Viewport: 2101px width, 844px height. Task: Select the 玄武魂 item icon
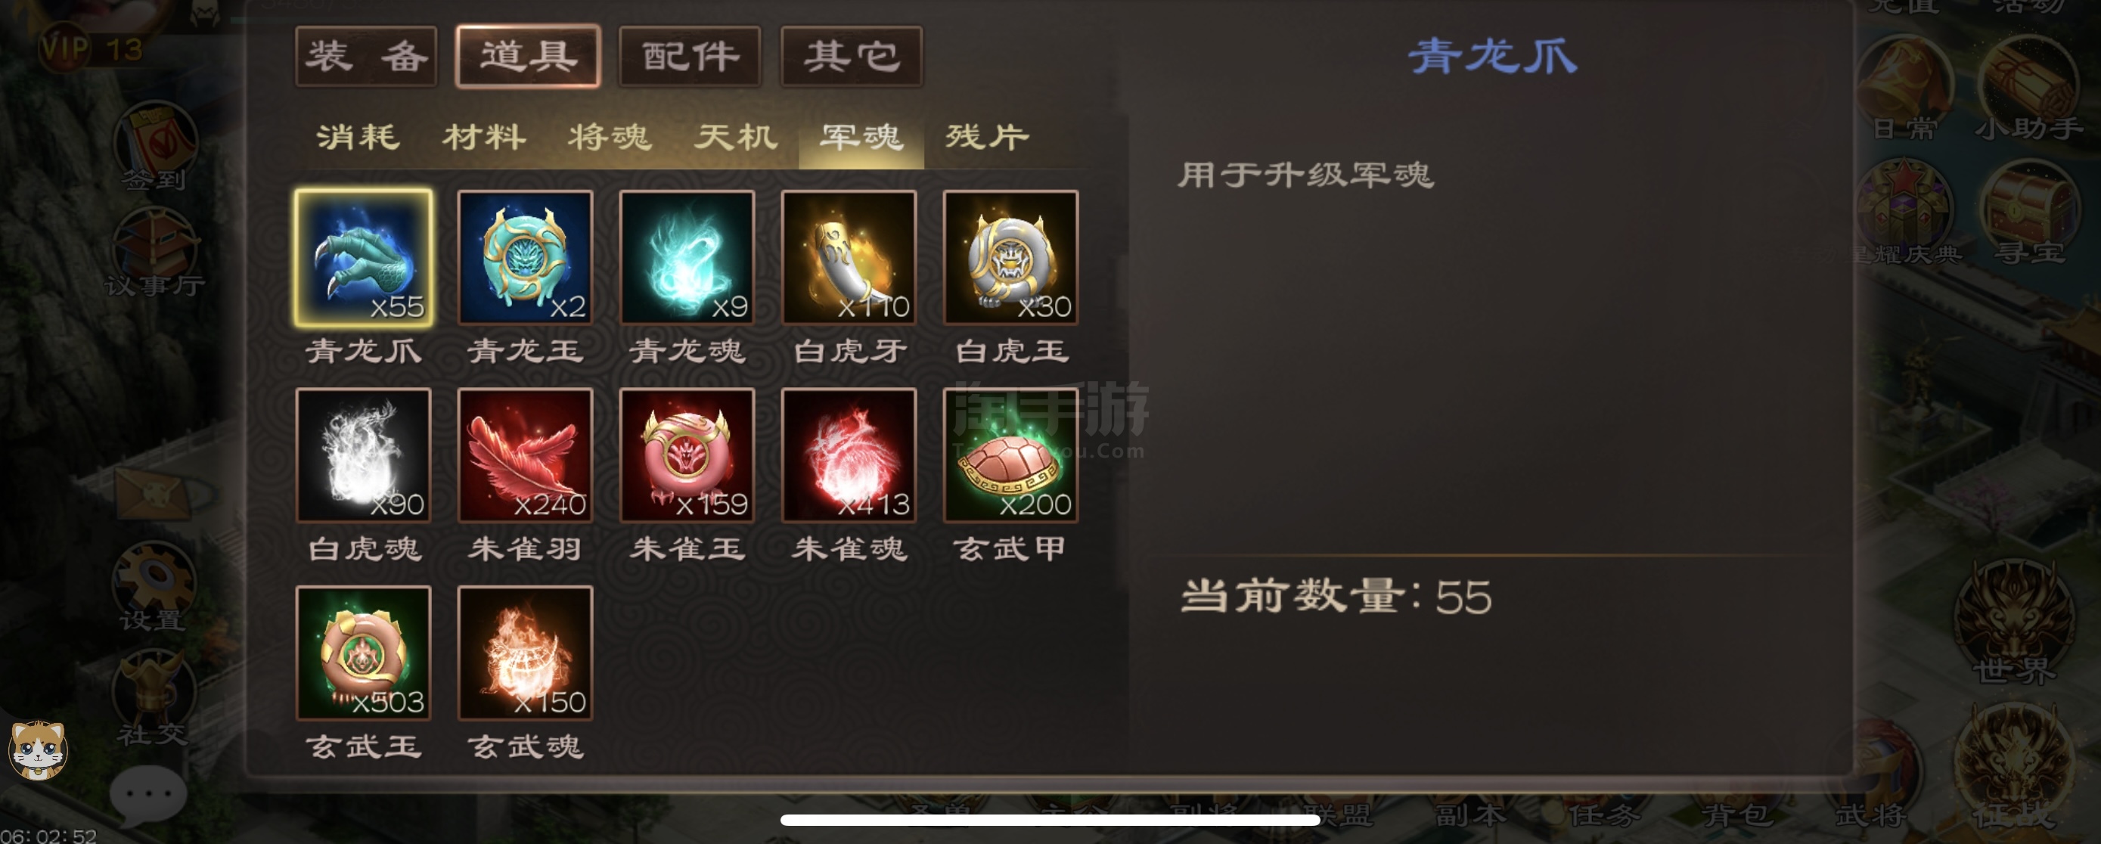point(525,653)
